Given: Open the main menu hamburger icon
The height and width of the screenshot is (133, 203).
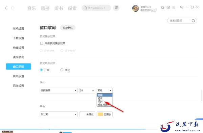Looking at the screenshot, I should coord(174,7).
